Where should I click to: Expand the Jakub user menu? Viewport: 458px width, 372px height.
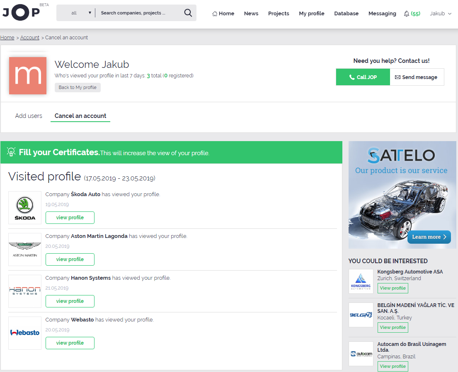441,13
